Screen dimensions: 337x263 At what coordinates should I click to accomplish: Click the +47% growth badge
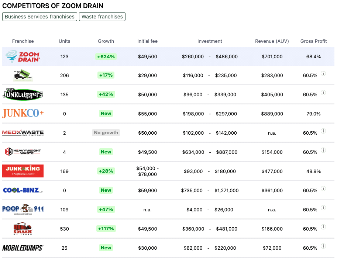(106, 209)
